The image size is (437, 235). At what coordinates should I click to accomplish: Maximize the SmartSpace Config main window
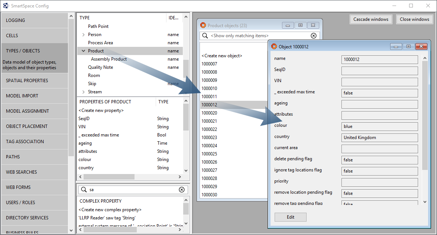point(411,6)
